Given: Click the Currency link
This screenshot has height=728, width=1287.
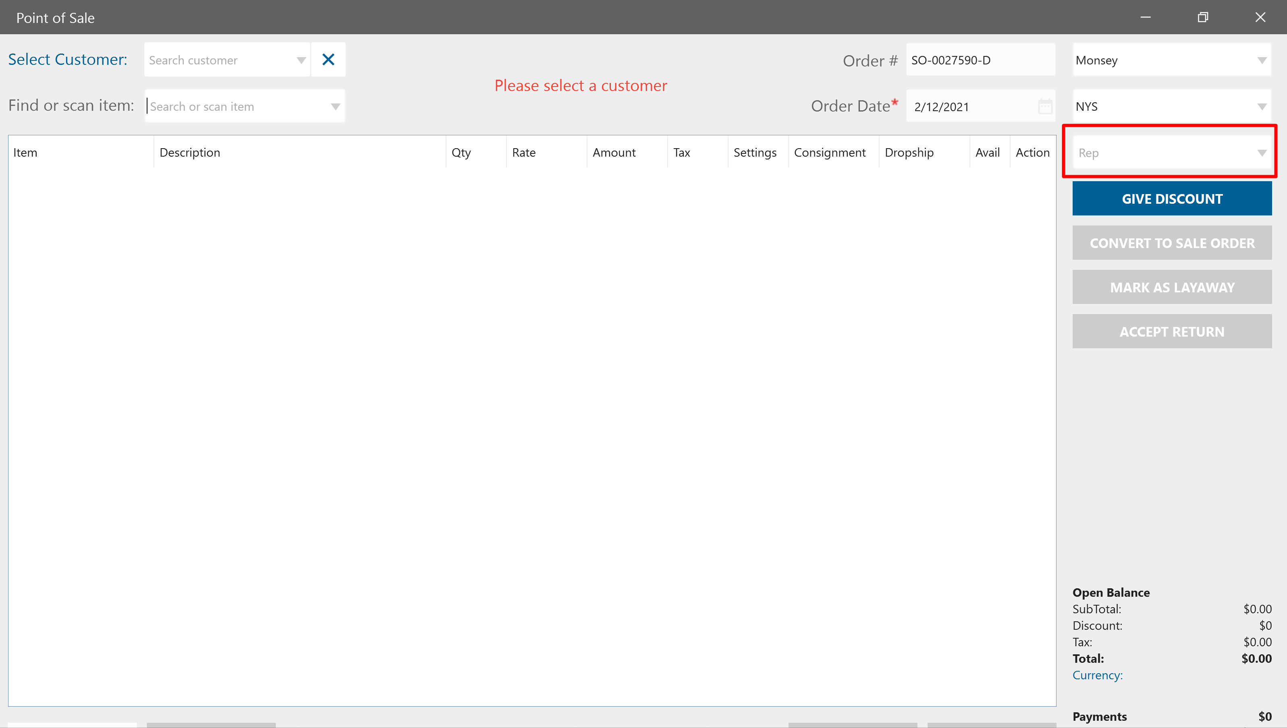Looking at the screenshot, I should pos(1098,675).
